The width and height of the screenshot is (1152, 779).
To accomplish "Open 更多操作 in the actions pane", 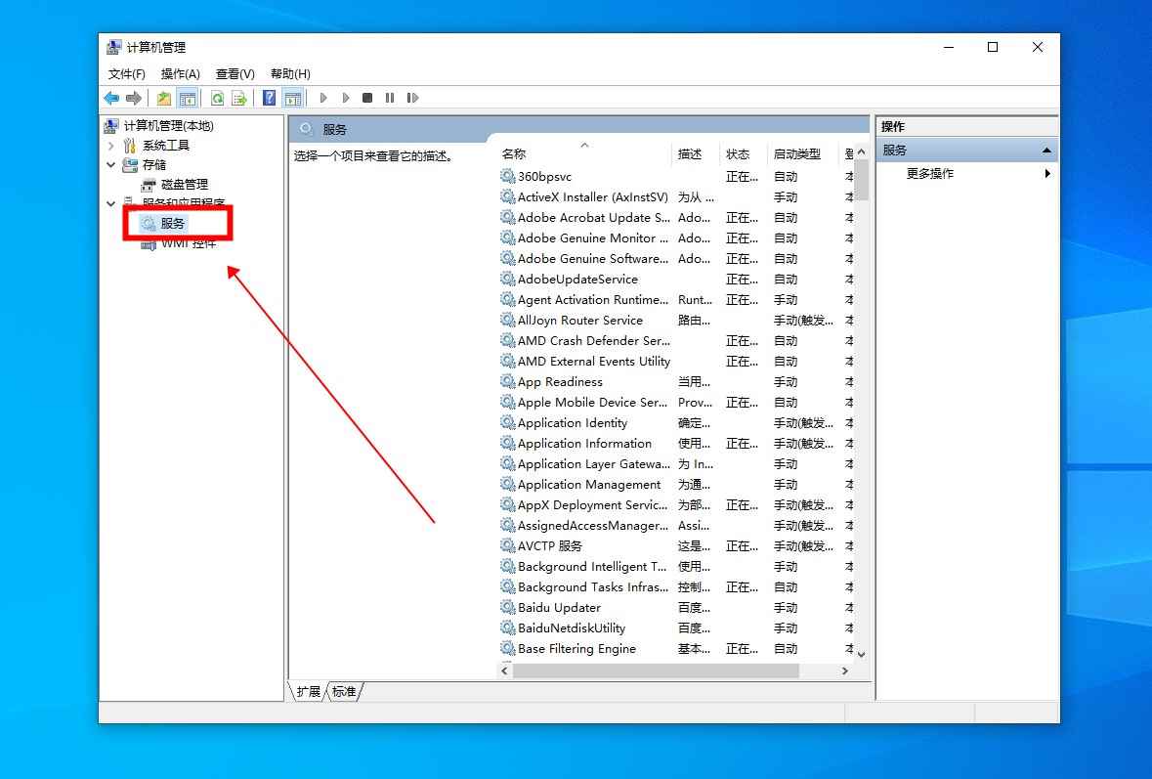I will point(930,174).
